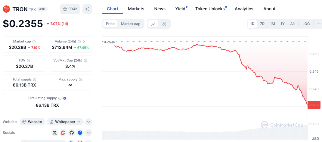Open the Volume (24h) details arrow
Image resolution: width=322 pixels, height=142 pixels.
point(84,42)
